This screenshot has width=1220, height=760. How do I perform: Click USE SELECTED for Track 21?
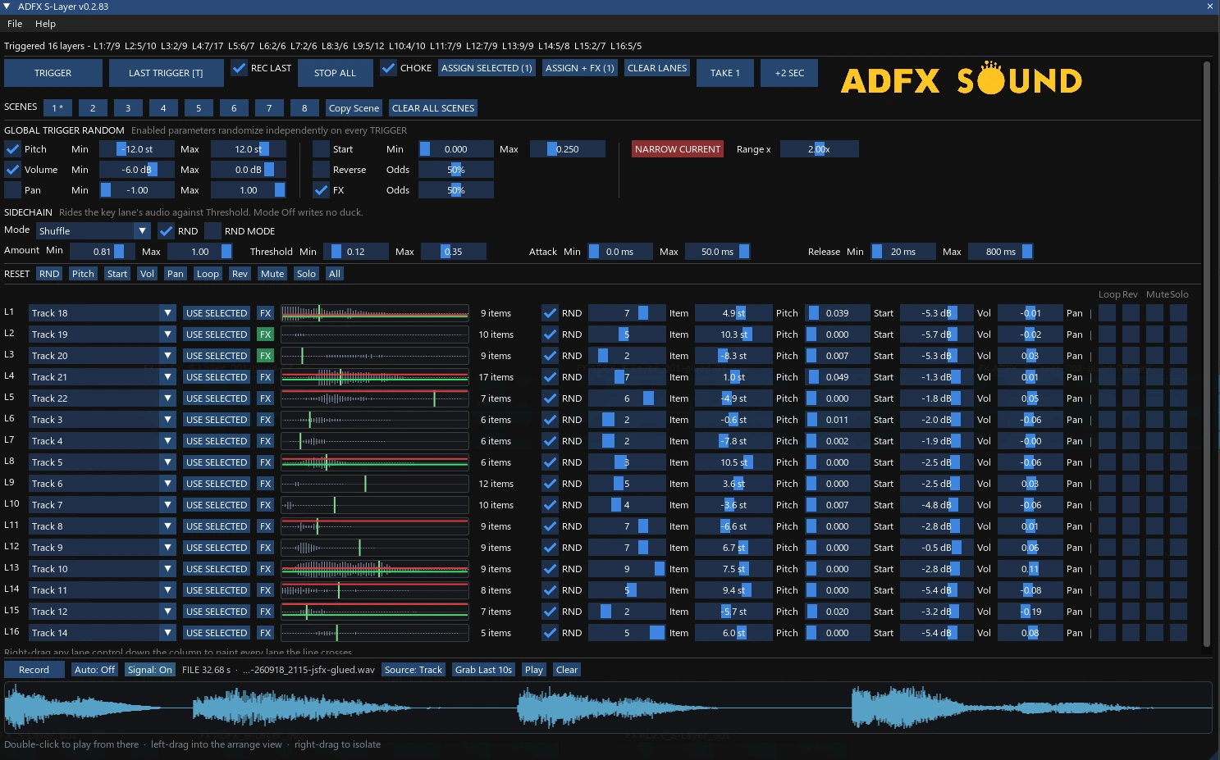coord(217,377)
